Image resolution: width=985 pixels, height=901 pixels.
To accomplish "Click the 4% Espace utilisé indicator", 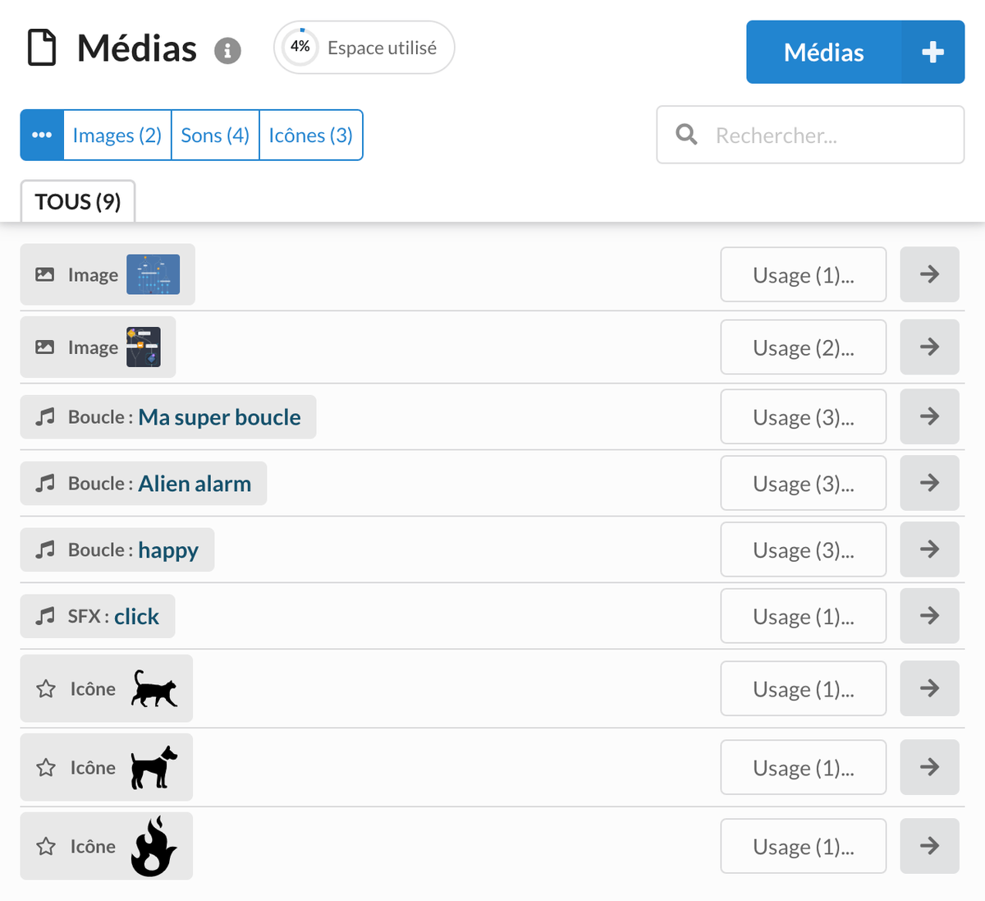I will (364, 48).
